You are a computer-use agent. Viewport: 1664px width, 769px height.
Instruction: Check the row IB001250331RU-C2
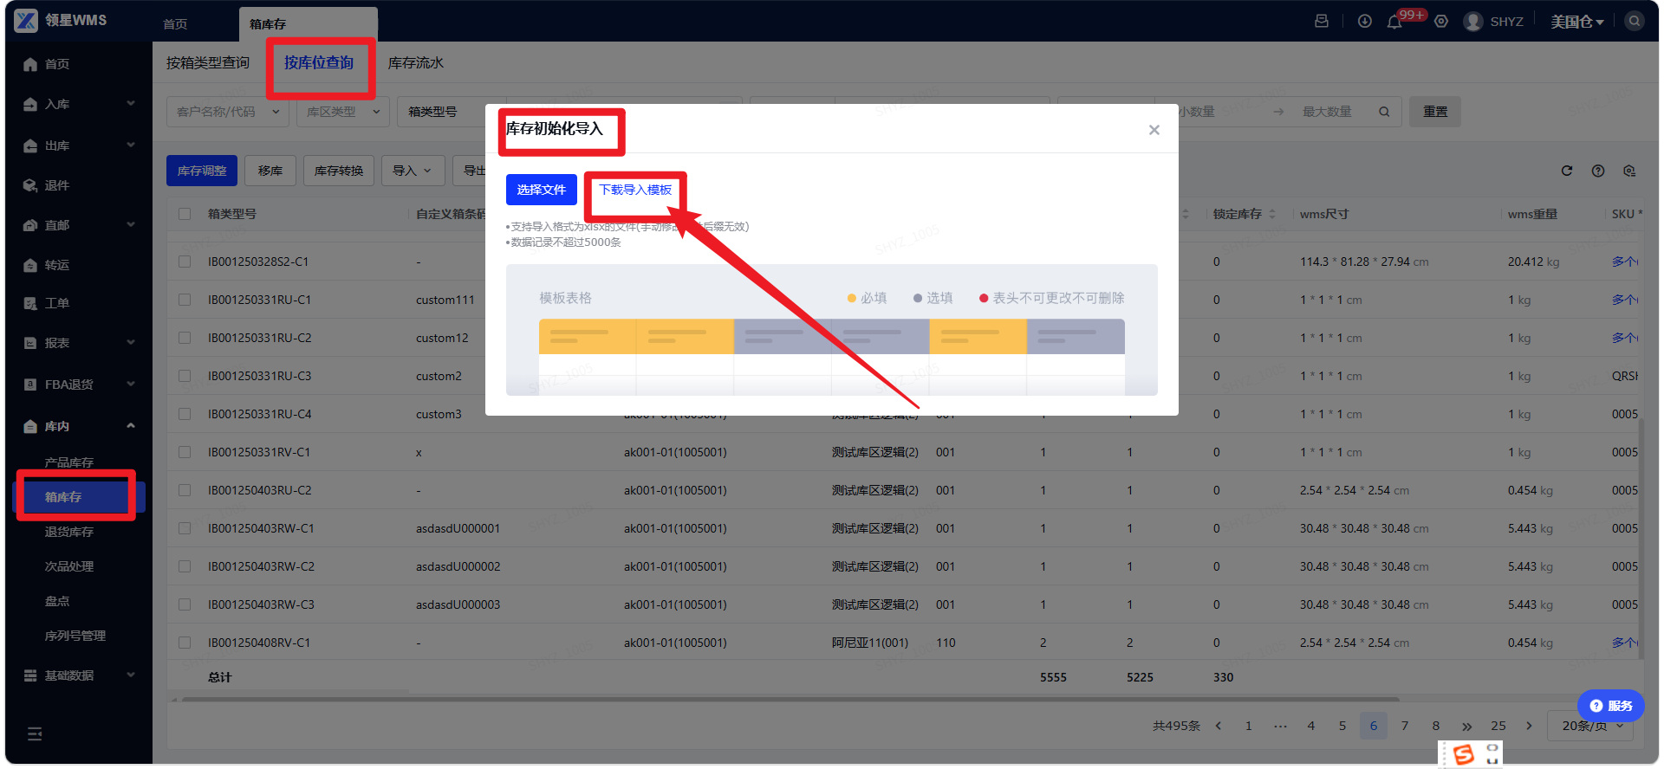click(185, 338)
